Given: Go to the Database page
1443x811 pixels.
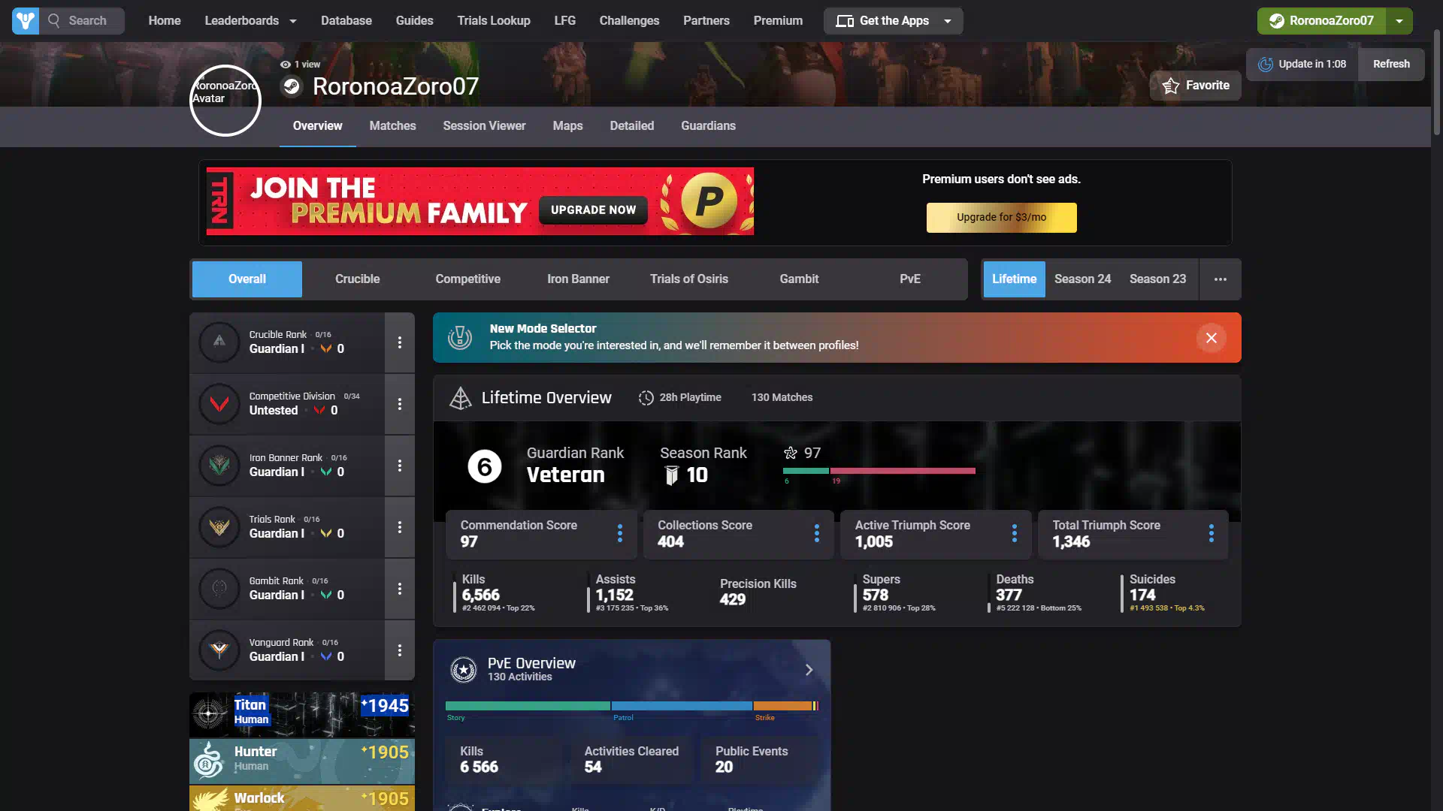Looking at the screenshot, I should [x=346, y=21].
